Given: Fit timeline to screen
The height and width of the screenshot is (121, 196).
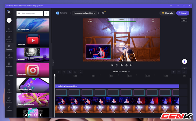Looking at the screenshot, I should pos(184,72).
